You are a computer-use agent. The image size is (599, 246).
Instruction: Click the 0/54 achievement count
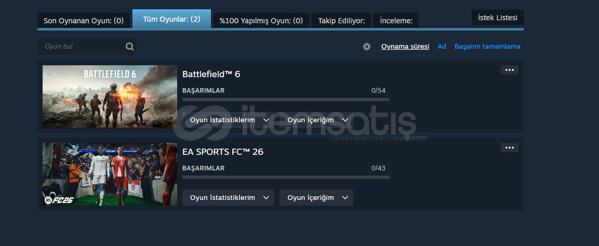pos(378,91)
